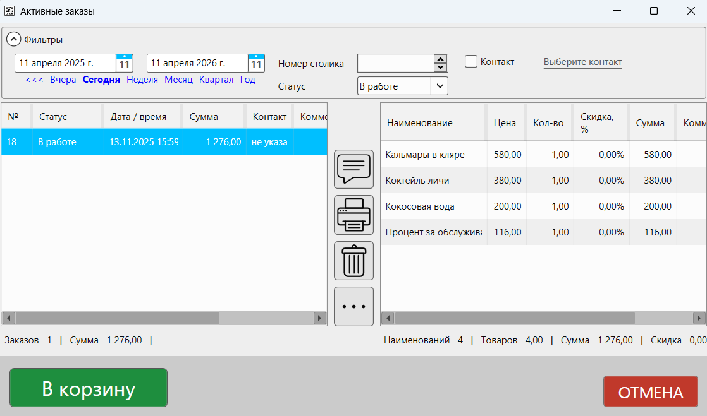Viewport: 707px width, 416px height.
Task: Open calendar for end date field
Action: 256,63
